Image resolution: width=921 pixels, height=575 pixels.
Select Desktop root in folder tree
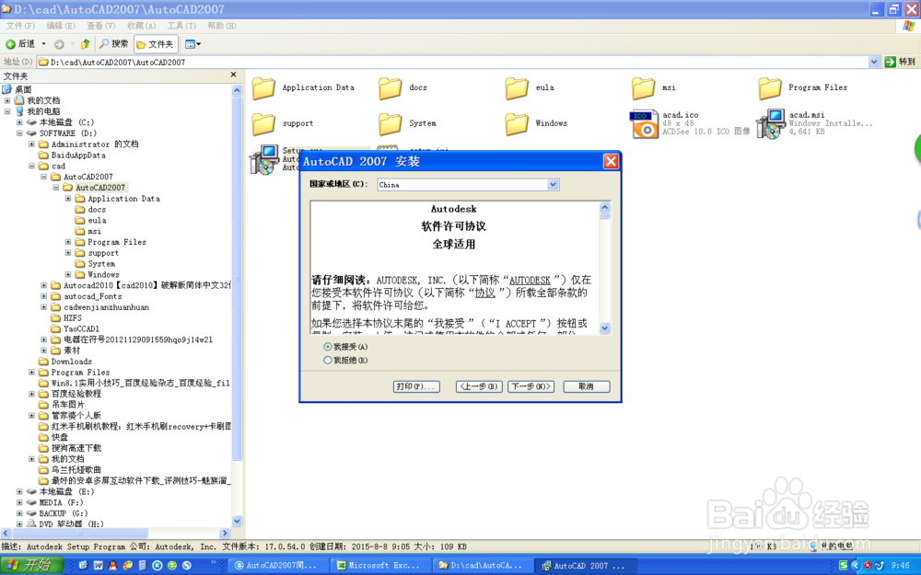pos(23,90)
